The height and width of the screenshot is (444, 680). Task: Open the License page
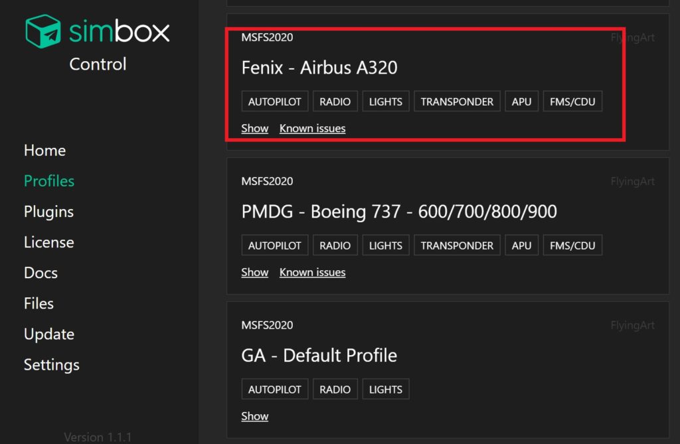click(x=48, y=242)
